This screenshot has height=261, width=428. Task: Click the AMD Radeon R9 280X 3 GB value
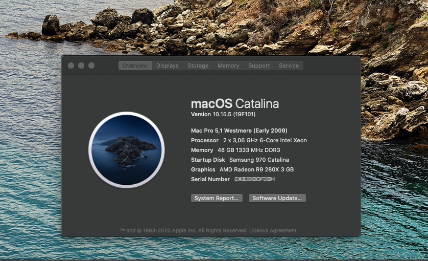click(256, 169)
